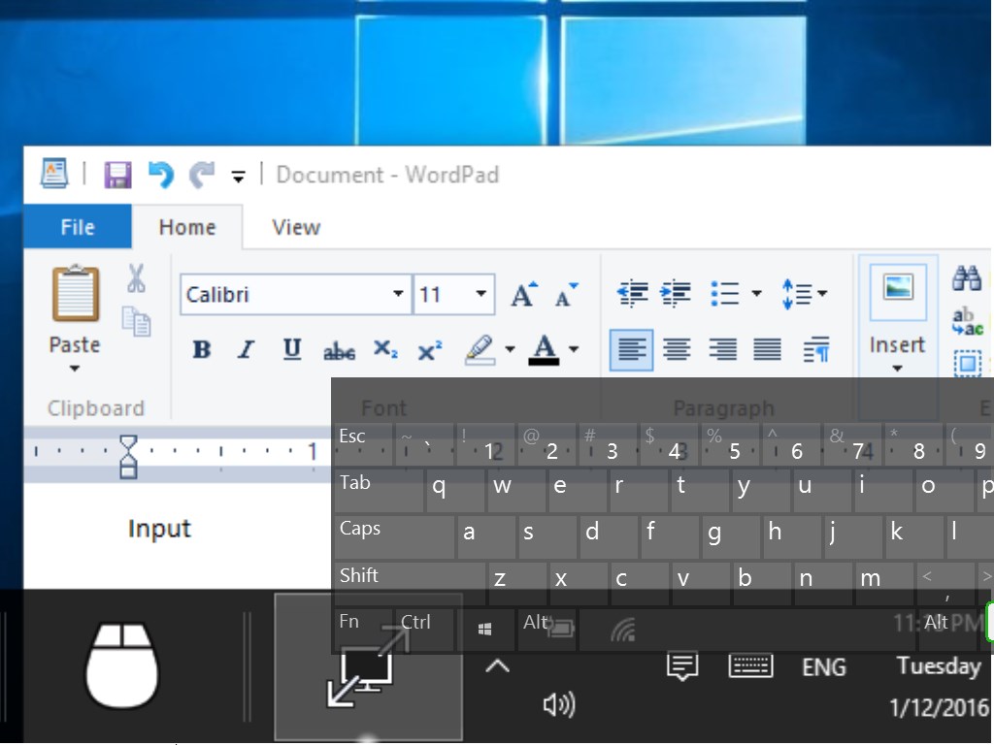Start a bulleted list
The width and height of the screenshot is (994, 745).
(x=724, y=293)
